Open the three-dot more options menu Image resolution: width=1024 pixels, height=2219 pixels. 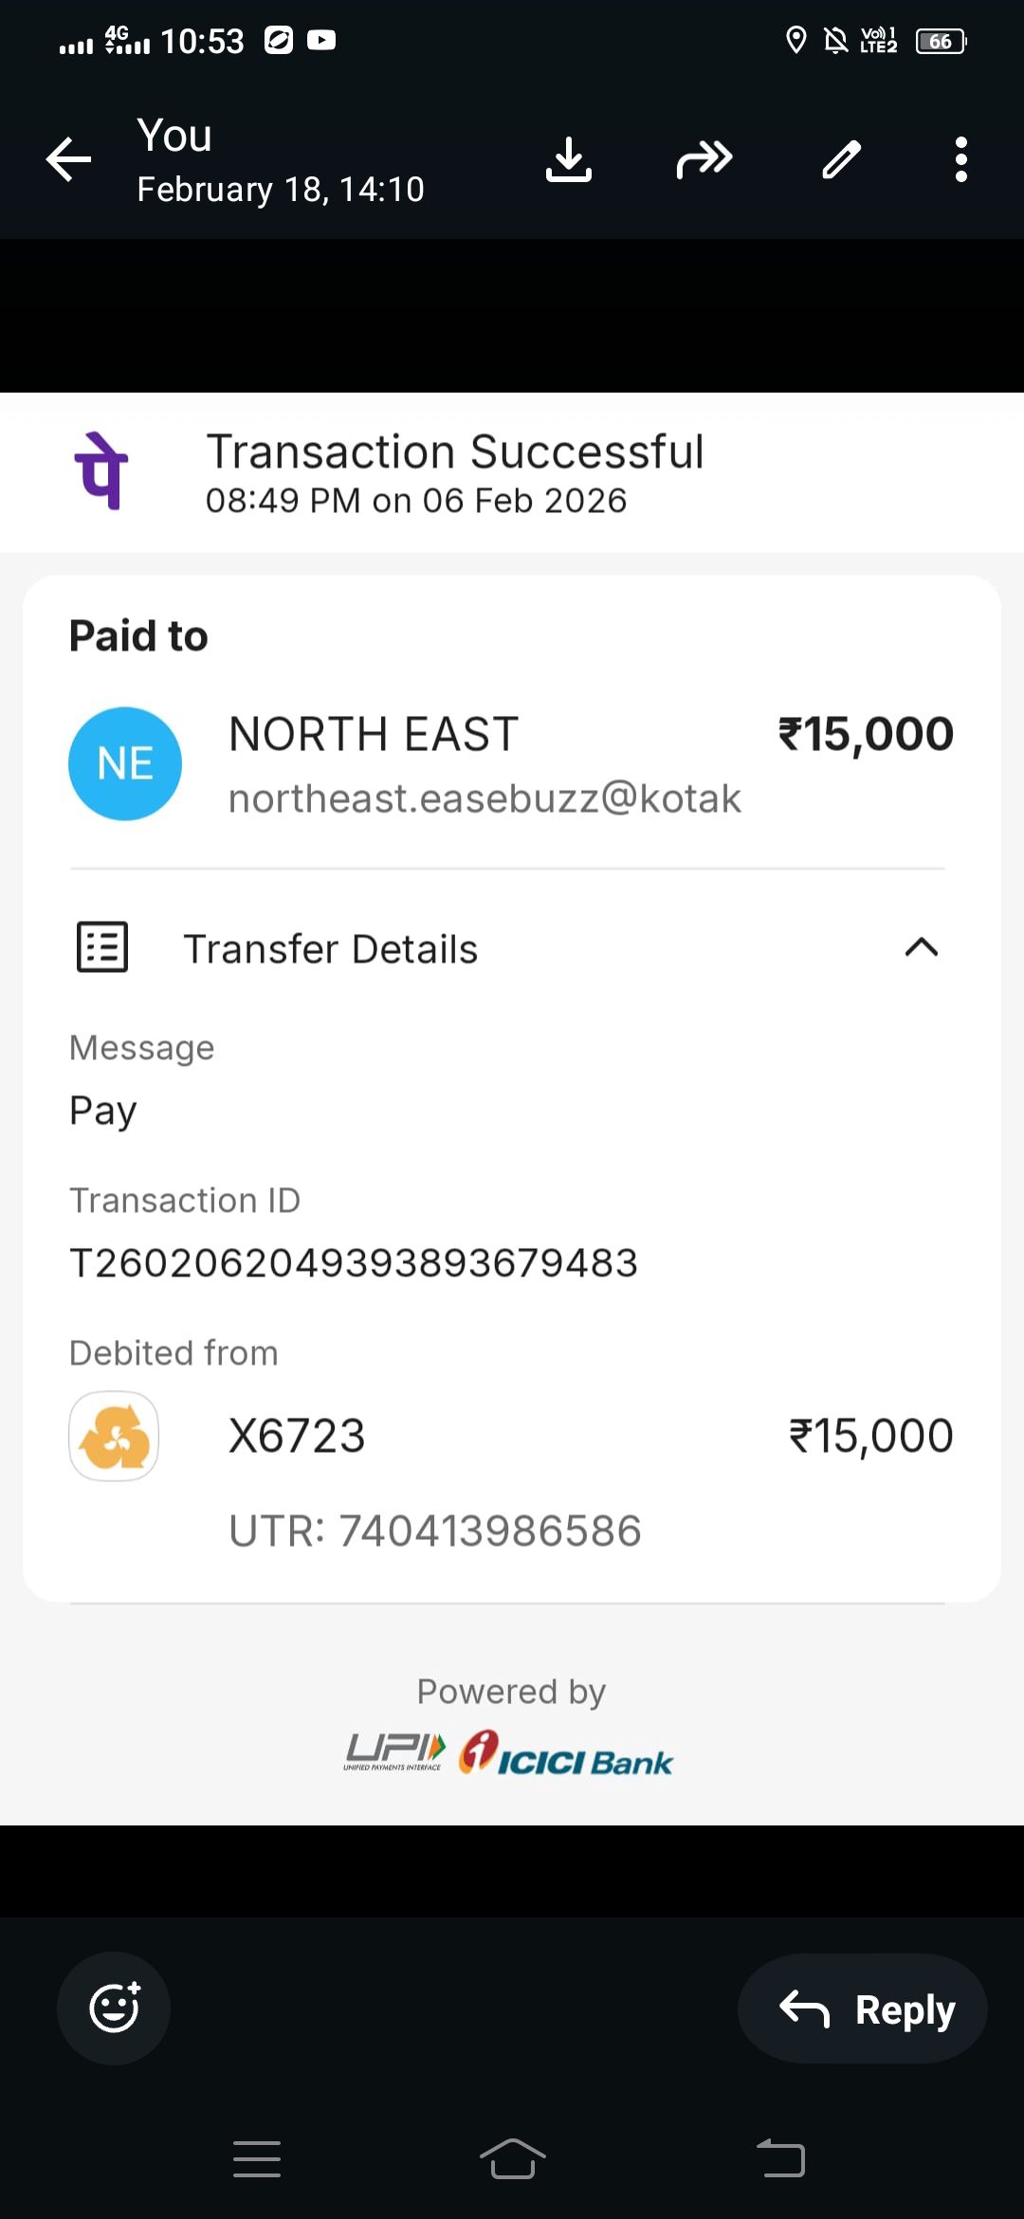pyautogui.click(x=960, y=159)
